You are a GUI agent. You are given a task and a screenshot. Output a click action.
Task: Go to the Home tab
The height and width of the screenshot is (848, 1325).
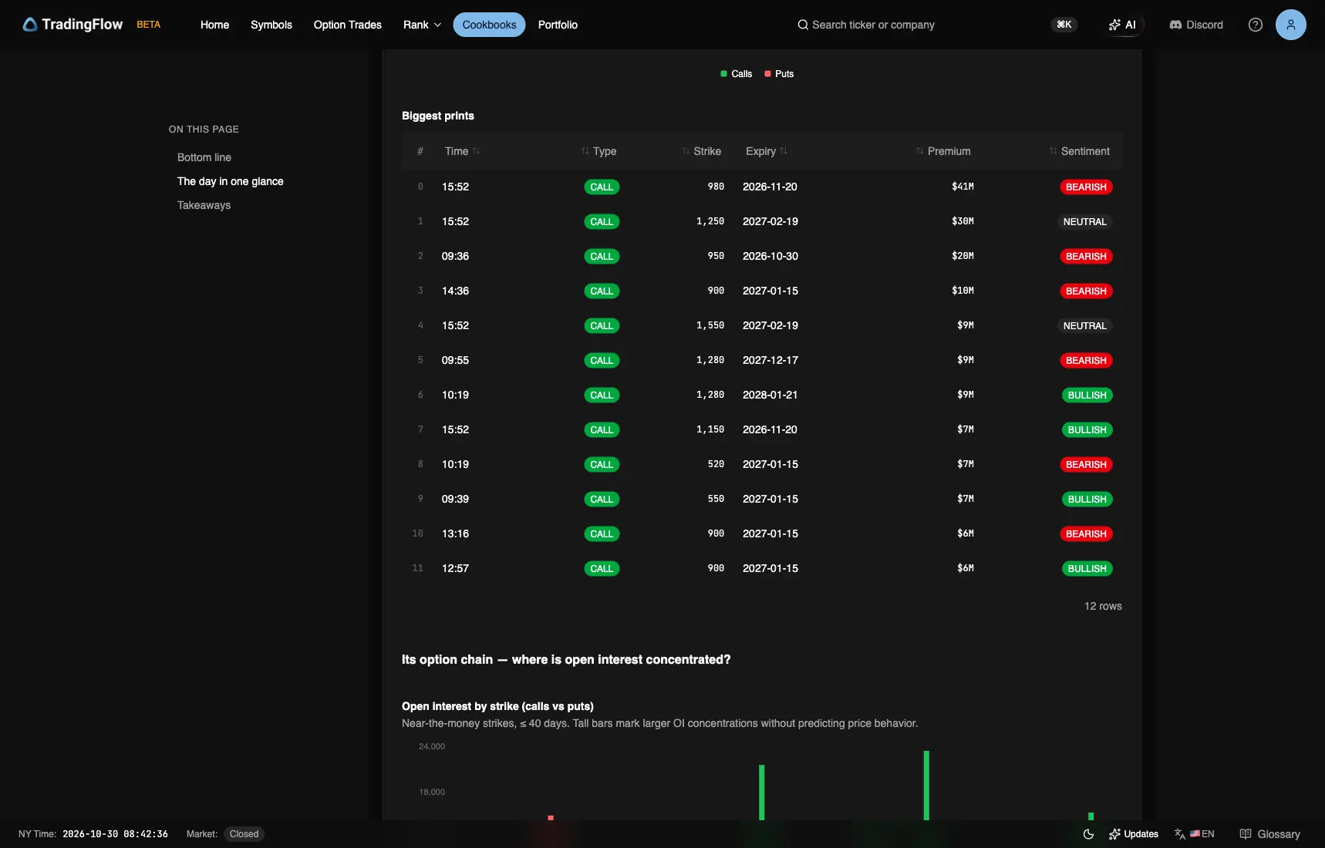(214, 25)
